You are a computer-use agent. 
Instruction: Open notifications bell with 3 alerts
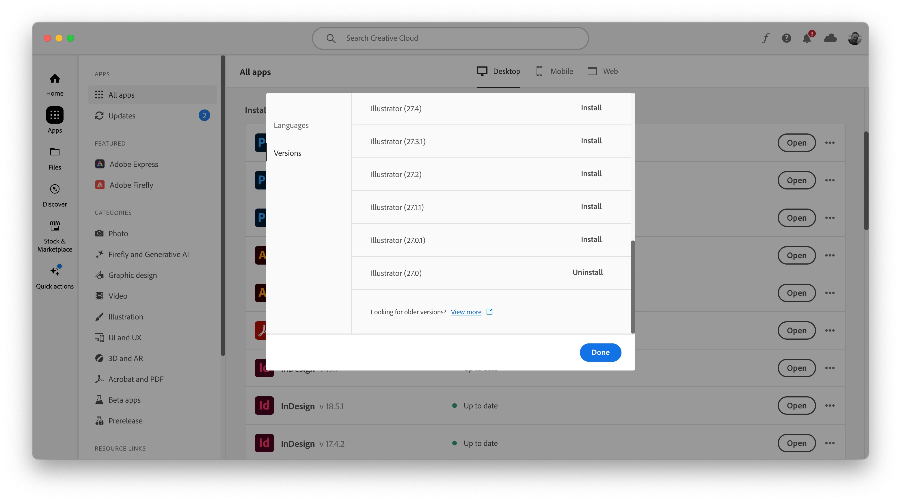(807, 38)
